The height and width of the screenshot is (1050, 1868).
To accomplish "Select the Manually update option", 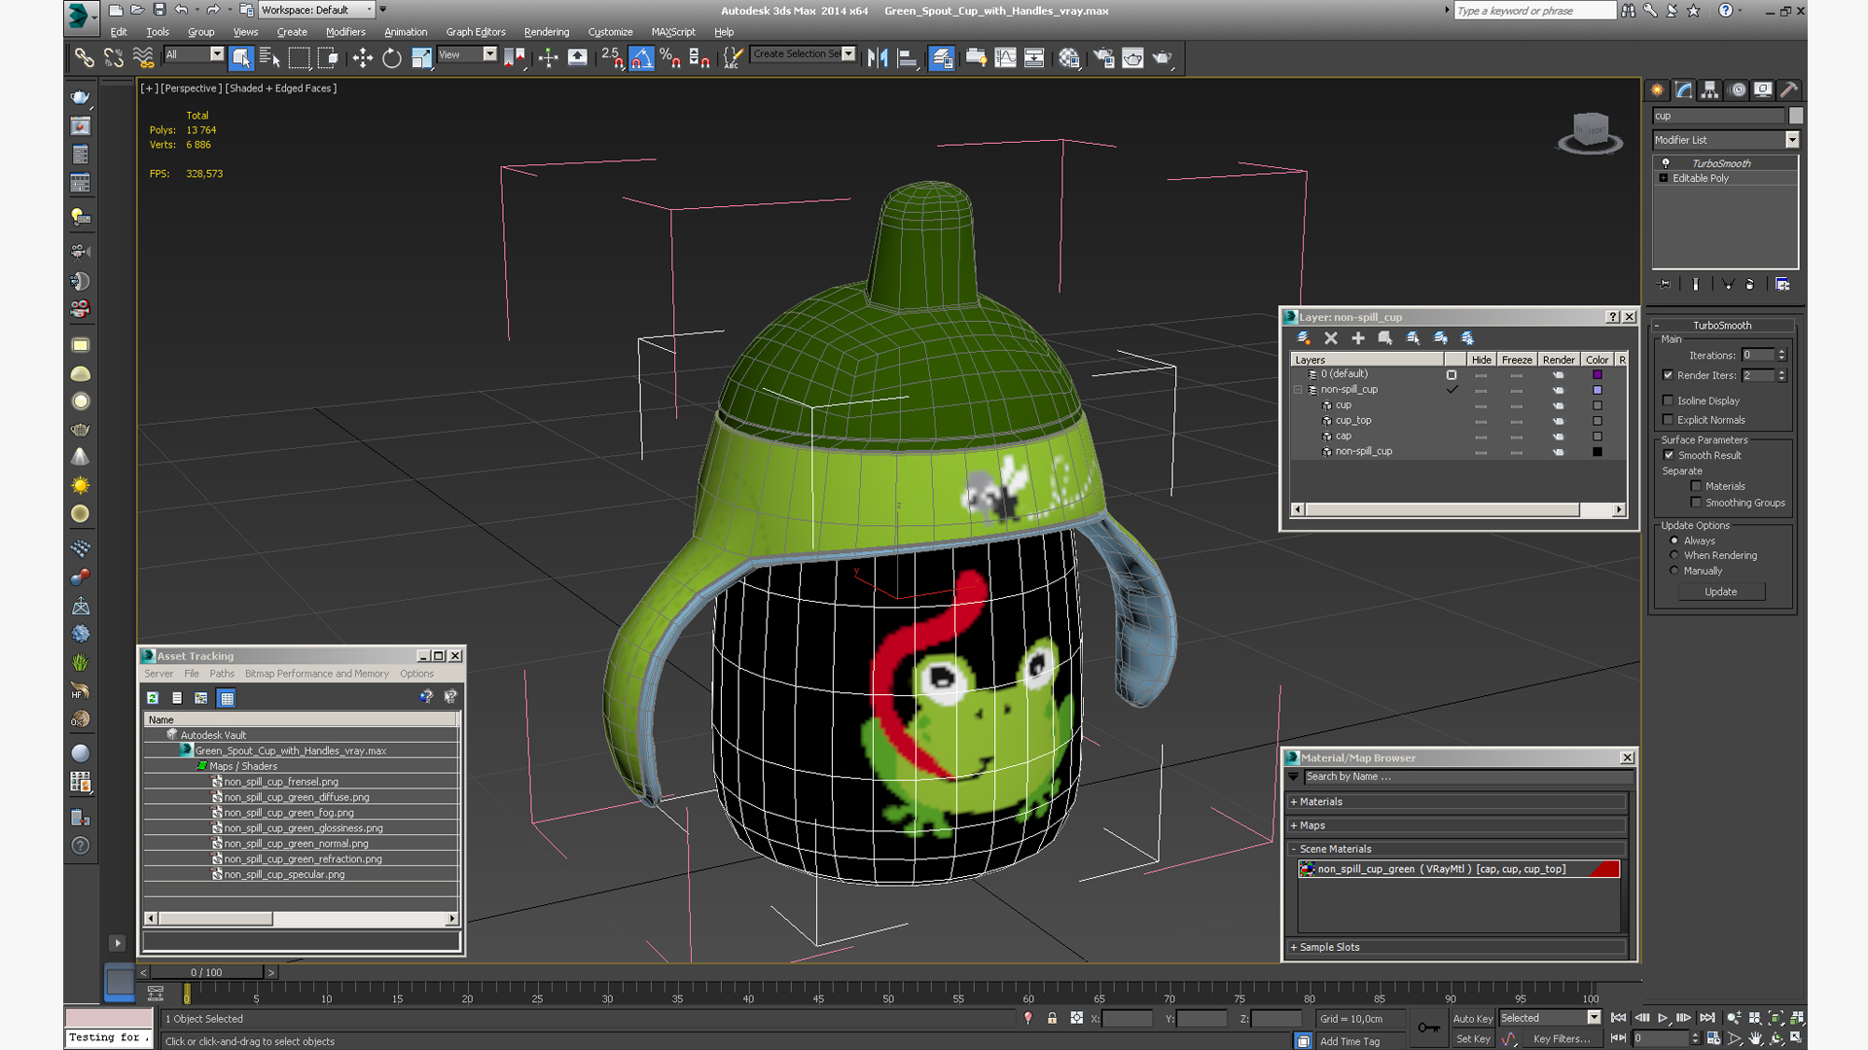I will coord(1674,571).
